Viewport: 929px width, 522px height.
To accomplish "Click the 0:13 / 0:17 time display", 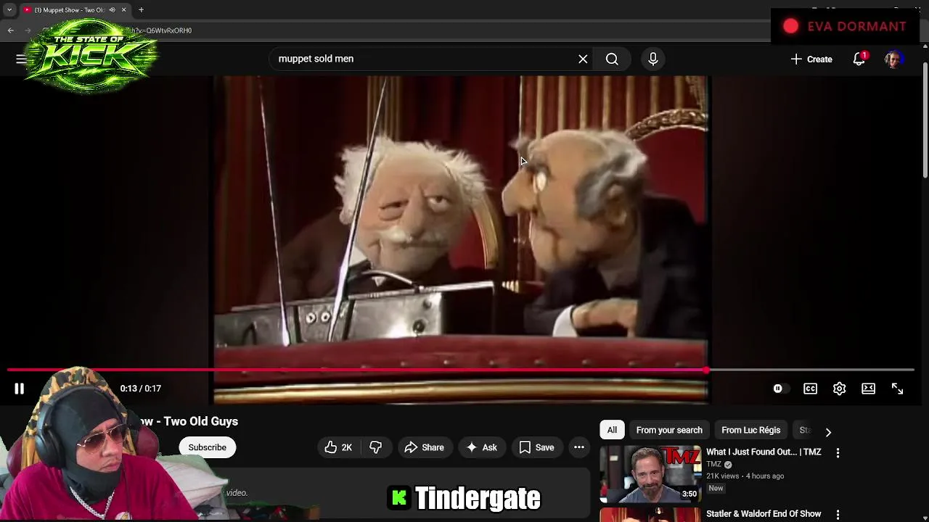I will (141, 389).
